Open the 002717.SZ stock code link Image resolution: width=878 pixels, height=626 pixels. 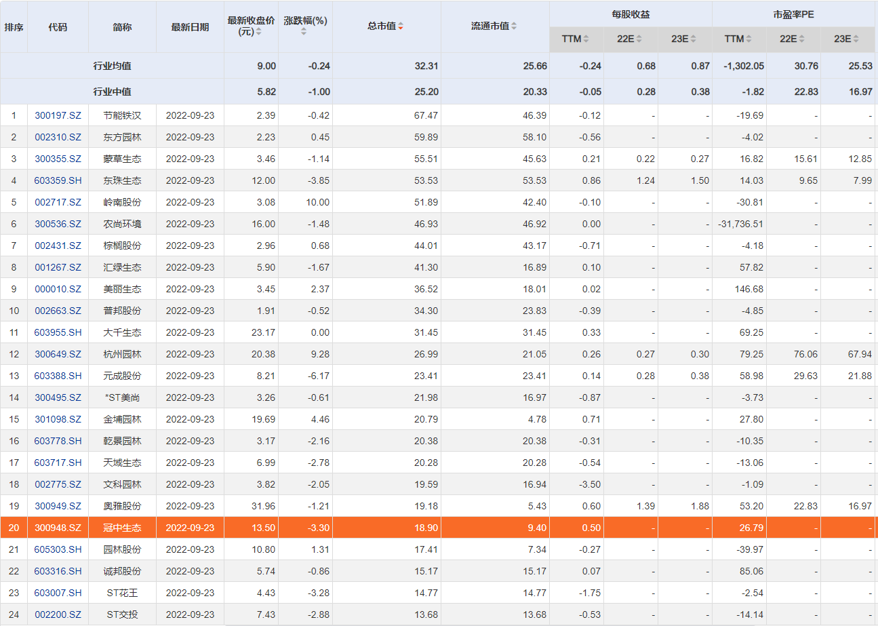(58, 202)
